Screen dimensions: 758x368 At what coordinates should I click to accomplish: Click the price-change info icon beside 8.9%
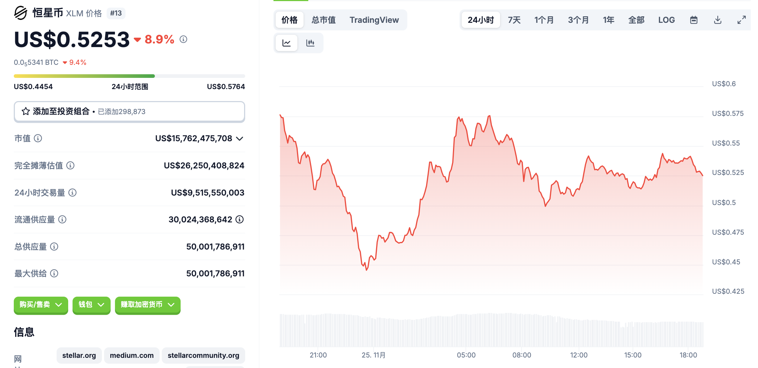point(184,39)
